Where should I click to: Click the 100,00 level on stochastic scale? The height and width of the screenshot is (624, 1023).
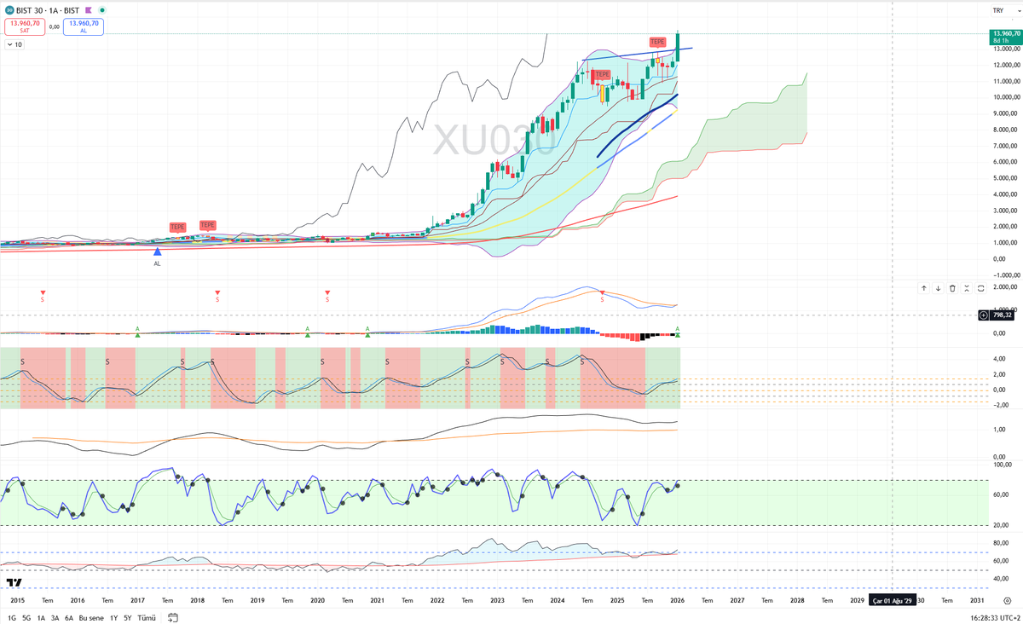click(x=1003, y=465)
